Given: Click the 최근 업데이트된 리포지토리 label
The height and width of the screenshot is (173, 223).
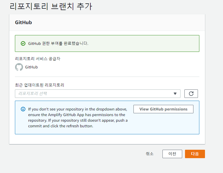Looking at the screenshot, I should click(39, 85).
